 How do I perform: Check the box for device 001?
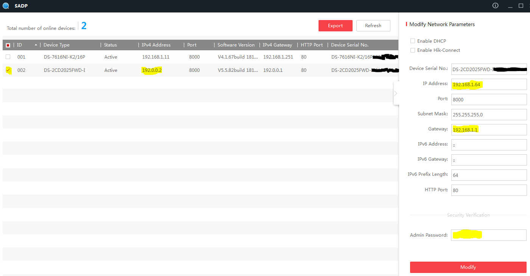coord(8,57)
